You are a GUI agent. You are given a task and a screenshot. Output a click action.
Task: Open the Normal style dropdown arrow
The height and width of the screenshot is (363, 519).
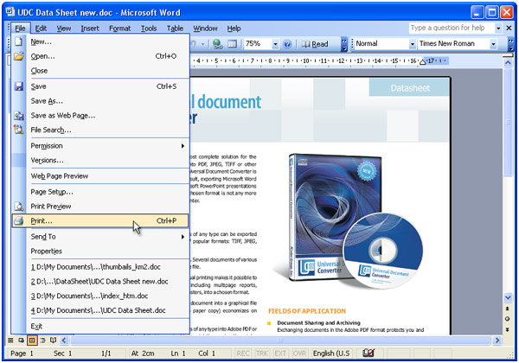pos(412,44)
